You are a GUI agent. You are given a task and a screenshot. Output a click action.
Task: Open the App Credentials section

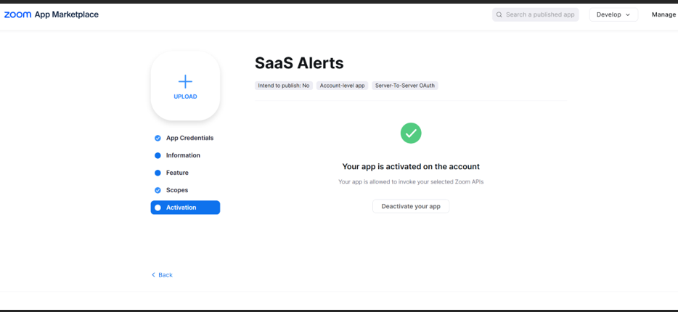pos(189,138)
